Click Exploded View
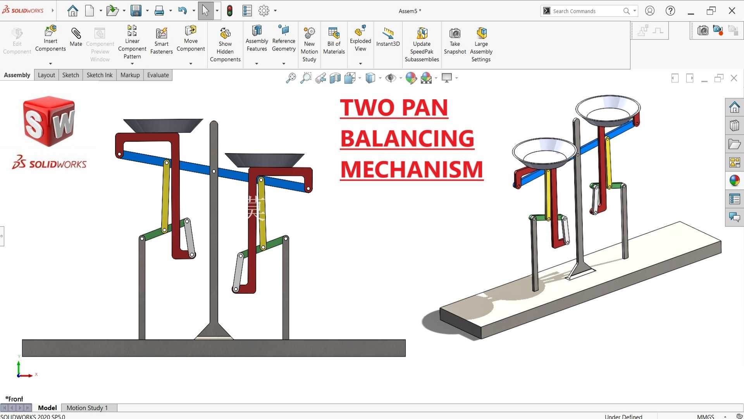 (360, 38)
